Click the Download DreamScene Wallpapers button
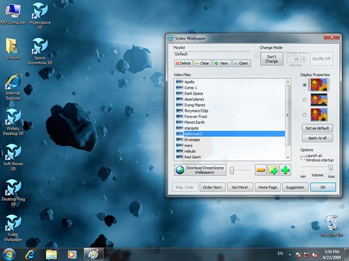Screen dimensions: 349x261 coord(200,170)
